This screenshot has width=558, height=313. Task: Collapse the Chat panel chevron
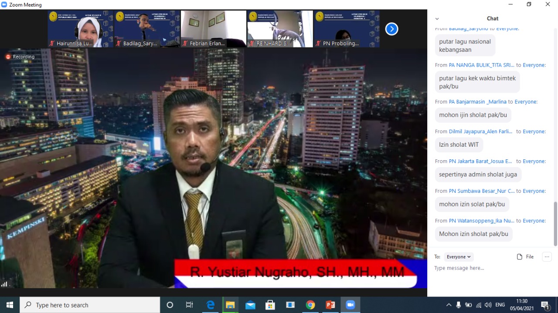[x=437, y=19]
